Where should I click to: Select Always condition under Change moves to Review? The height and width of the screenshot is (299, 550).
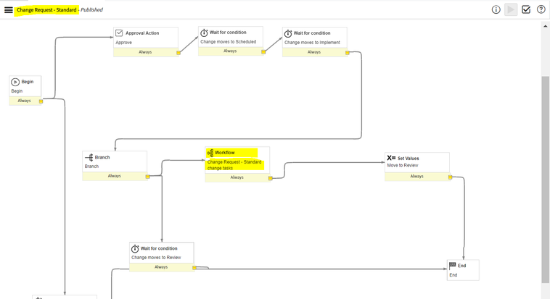pos(161,267)
